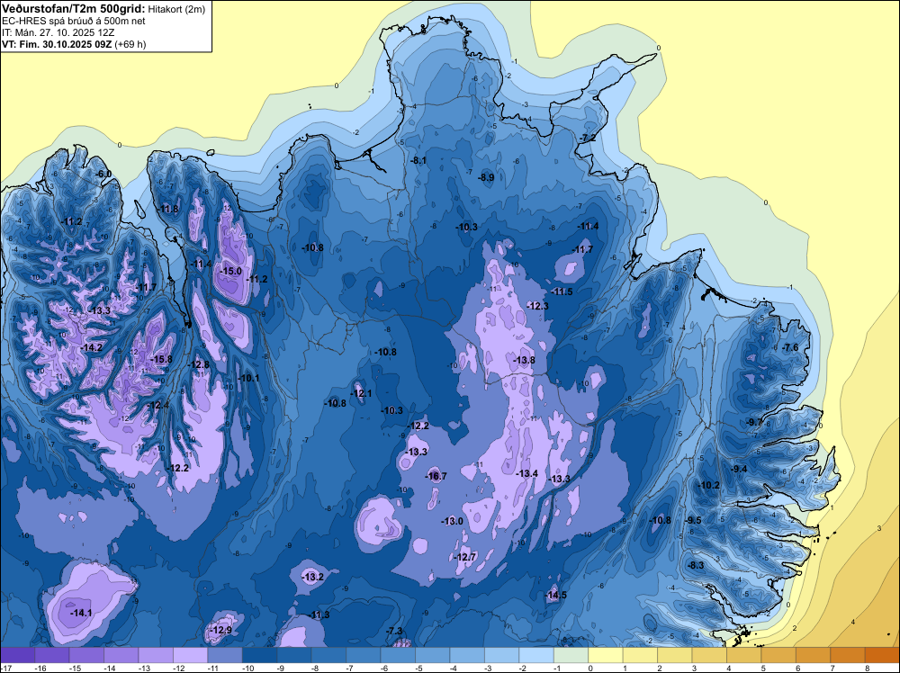Click the -11.3 temperature label
Image resolution: width=900 pixels, height=673 pixels.
(x=319, y=615)
